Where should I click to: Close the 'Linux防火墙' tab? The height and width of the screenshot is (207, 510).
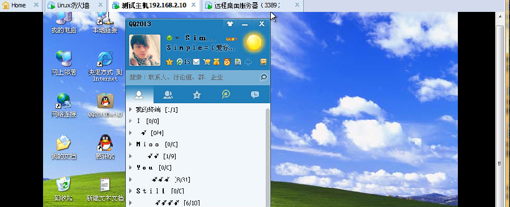100,5
